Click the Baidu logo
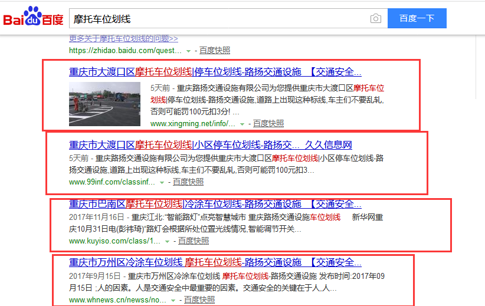 point(33,16)
